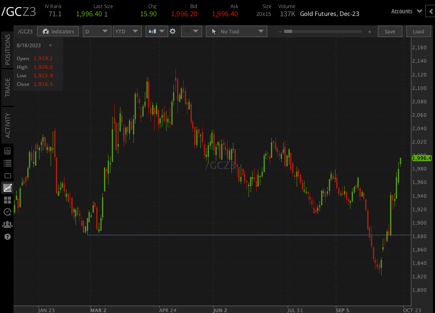435x313 pixels.
Task: Collapse the right panel arrow
Action: [x=431, y=11]
